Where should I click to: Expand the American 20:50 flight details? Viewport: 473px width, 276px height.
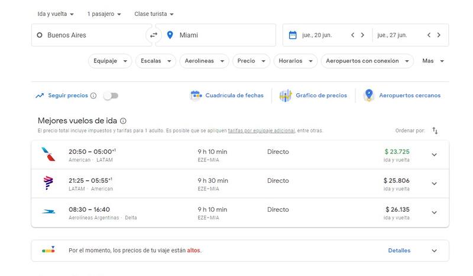434,155
